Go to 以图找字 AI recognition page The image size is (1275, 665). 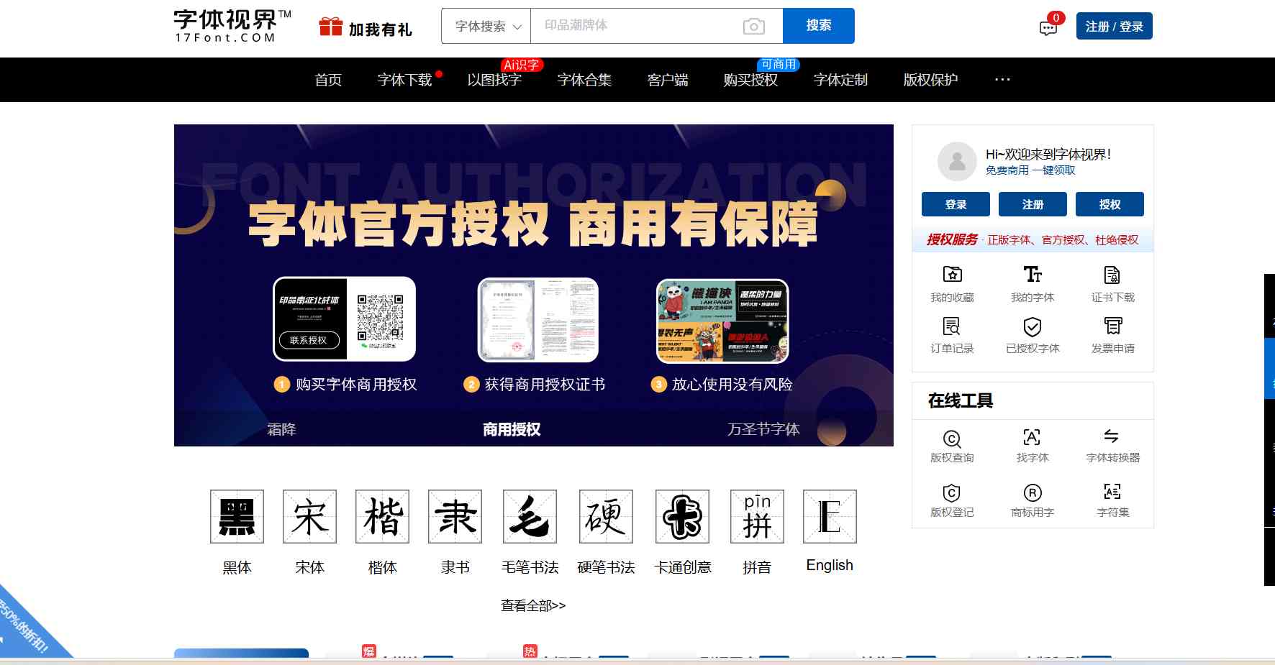494,80
